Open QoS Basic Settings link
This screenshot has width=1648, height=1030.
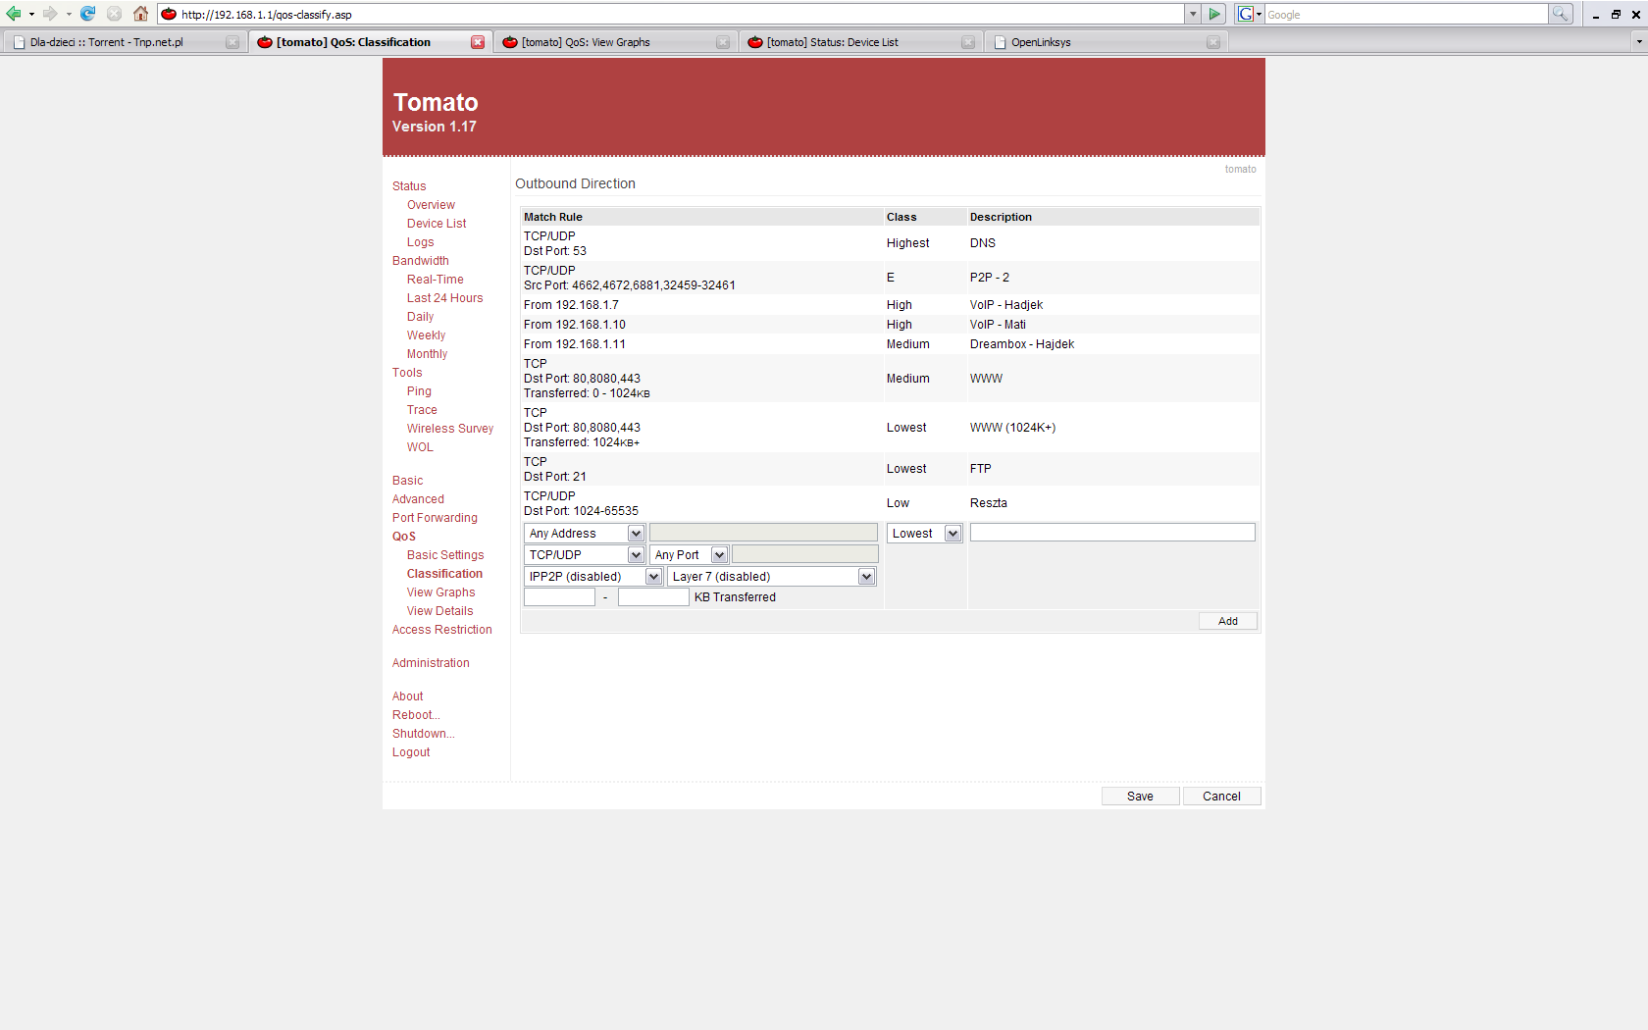445,555
